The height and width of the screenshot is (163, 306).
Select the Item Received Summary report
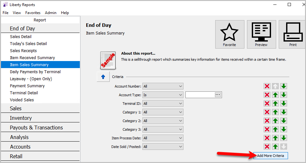[40, 58]
